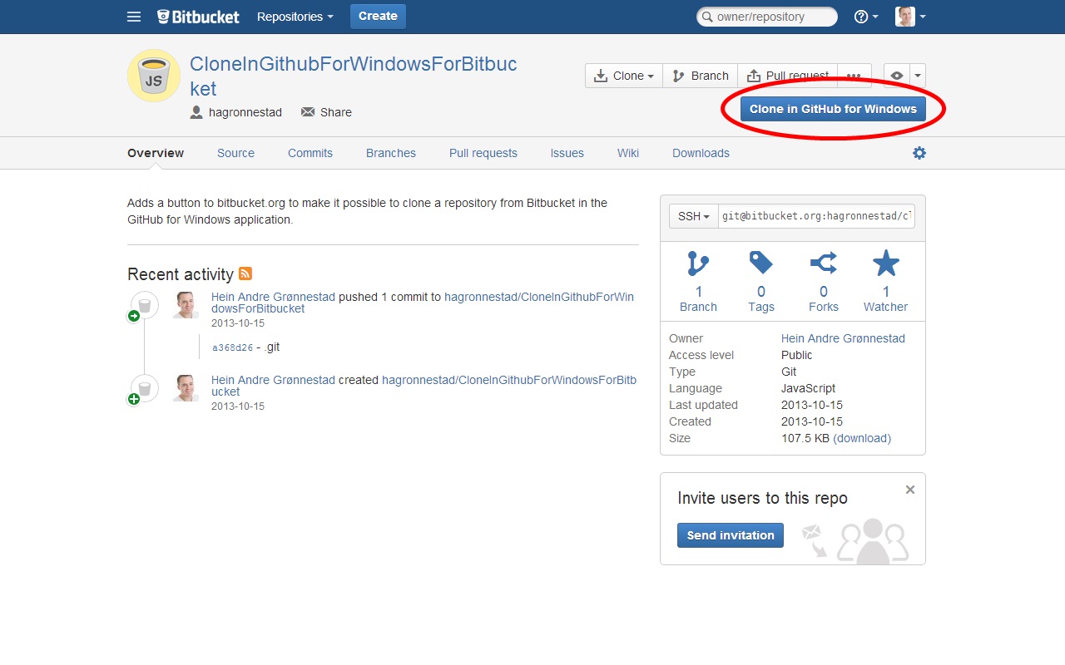Go to Bitbucket home logo
Screen dimensions: 1065x665
198,17
